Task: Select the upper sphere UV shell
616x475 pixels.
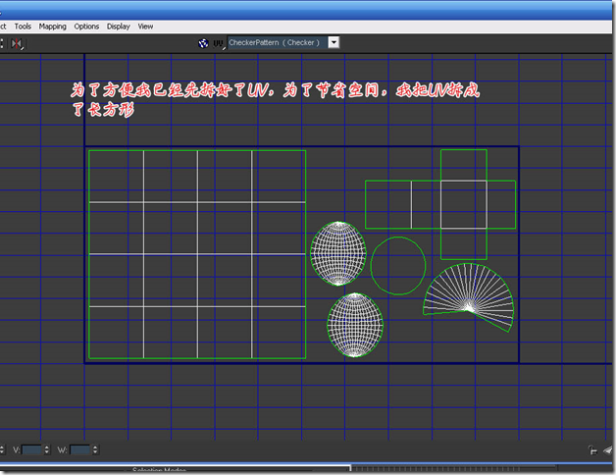Action: click(338, 253)
